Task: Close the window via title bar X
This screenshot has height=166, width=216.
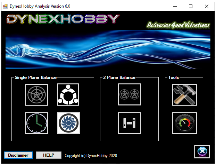Action: point(207,6)
